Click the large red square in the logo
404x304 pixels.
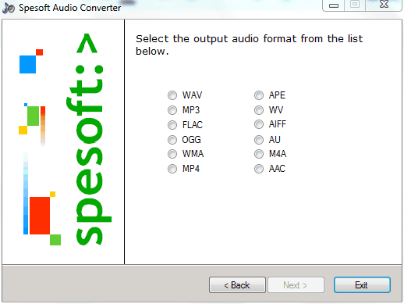(40, 216)
